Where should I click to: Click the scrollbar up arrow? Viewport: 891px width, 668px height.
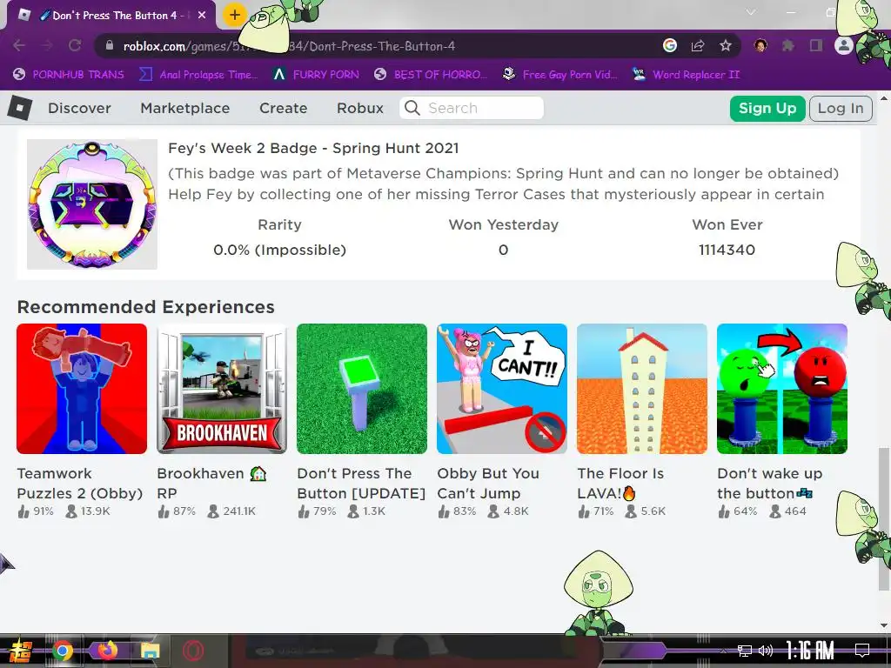(x=884, y=97)
